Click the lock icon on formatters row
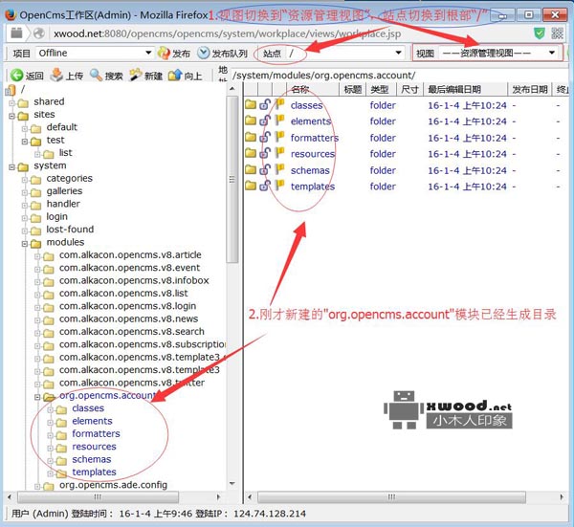The width and height of the screenshot is (574, 527). point(265,137)
